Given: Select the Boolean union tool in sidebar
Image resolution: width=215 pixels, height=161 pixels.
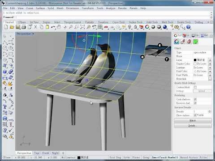Looking at the screenshot, I should tap(11, 72).
